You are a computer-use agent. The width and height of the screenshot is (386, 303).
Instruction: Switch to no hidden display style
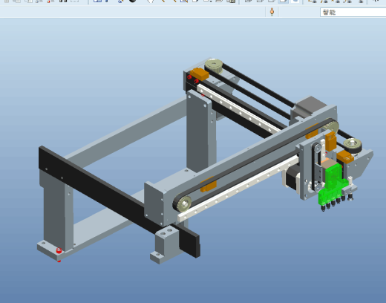272,1
